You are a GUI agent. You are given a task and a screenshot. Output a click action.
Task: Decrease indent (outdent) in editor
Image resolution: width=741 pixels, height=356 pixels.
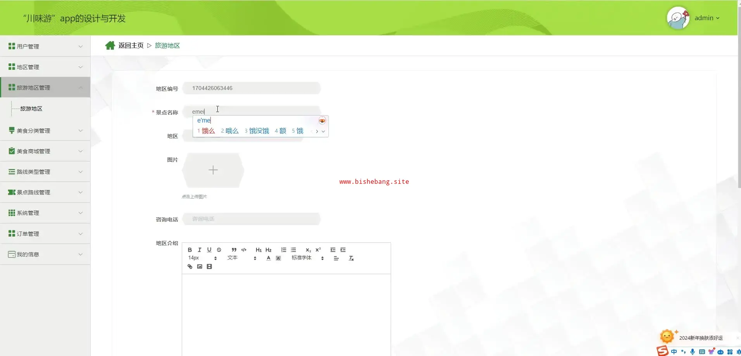[x=333, y=250]
